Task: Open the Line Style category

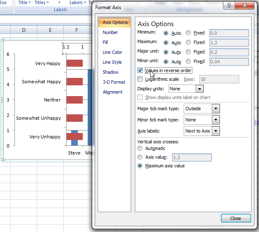Action: pos(112,62)
